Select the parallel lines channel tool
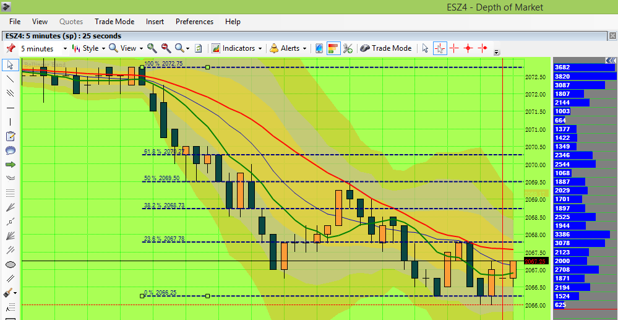This screenshot has width=618, height=320. pyautogui.click(x=11, y=93)
